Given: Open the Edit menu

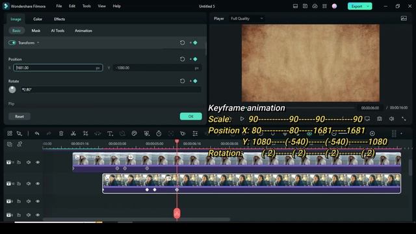Looking at the screenshot, I should [x=72, y=6].
